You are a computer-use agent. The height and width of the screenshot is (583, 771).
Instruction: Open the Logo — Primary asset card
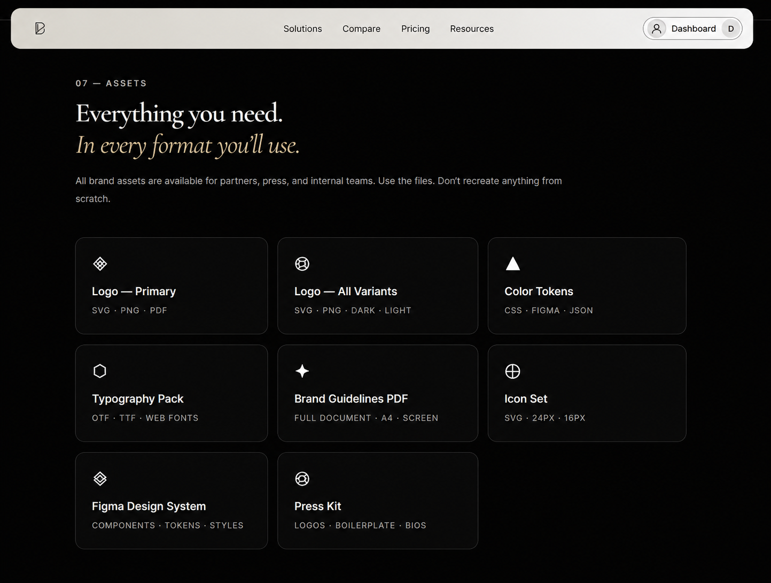pos(172,286)
